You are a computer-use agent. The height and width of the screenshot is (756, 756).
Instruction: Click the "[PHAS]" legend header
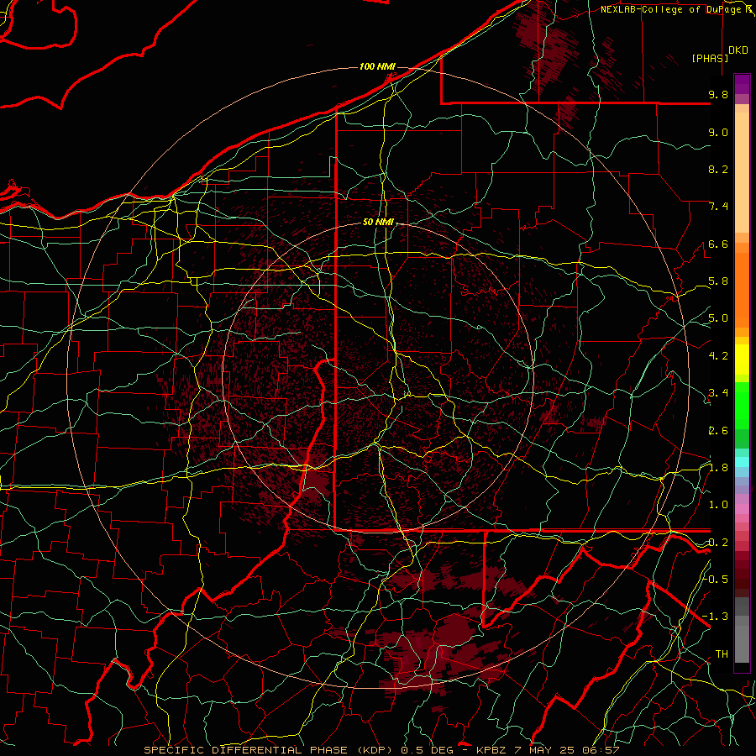tap(710, 58)
